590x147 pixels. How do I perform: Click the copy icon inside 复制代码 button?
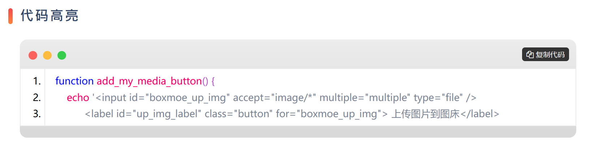pos(530,55)
